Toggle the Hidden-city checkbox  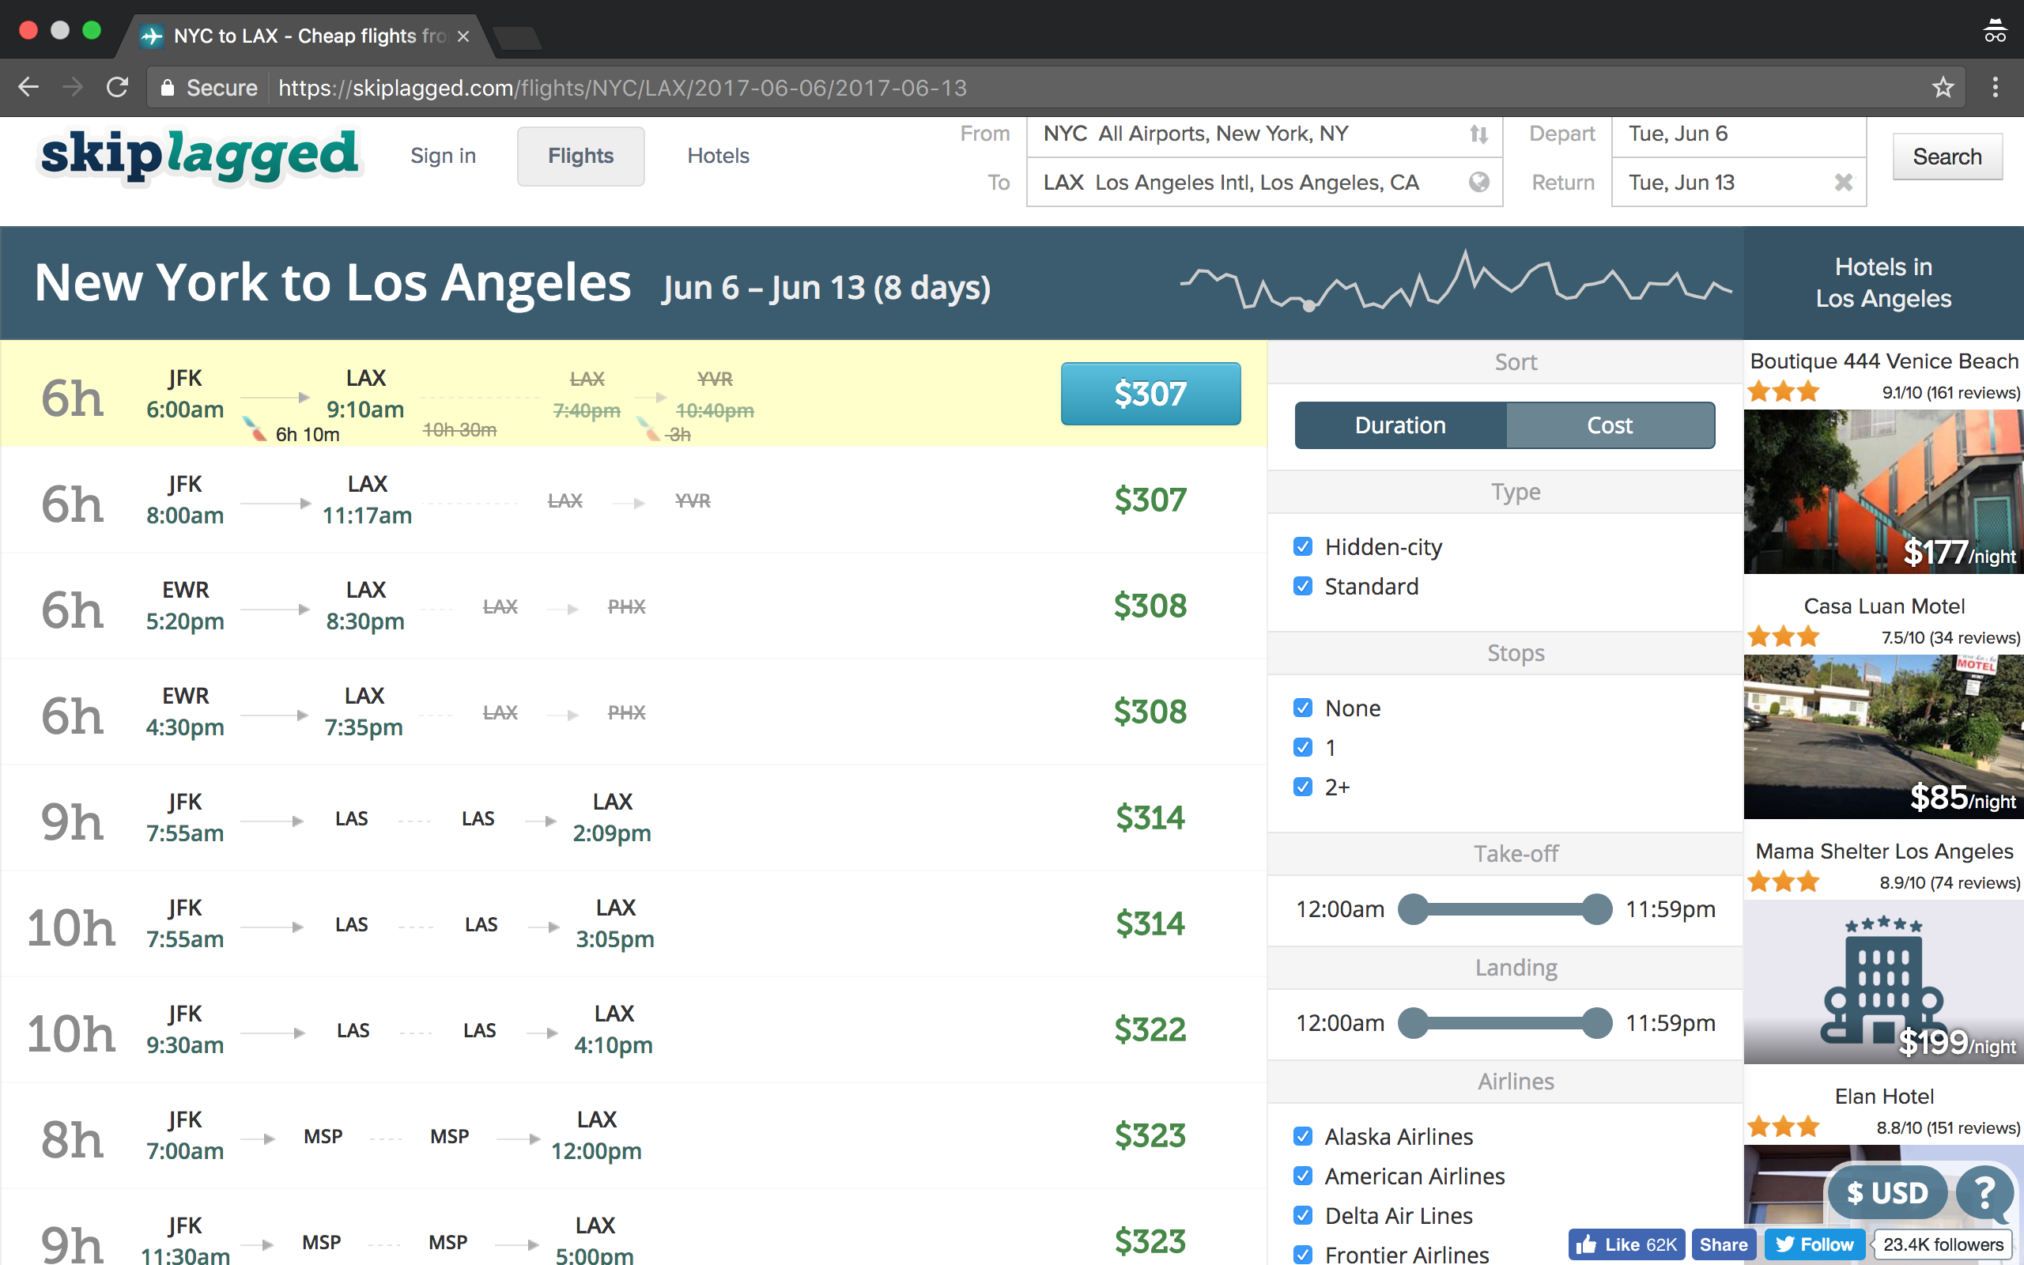[x=1302, y=546]
